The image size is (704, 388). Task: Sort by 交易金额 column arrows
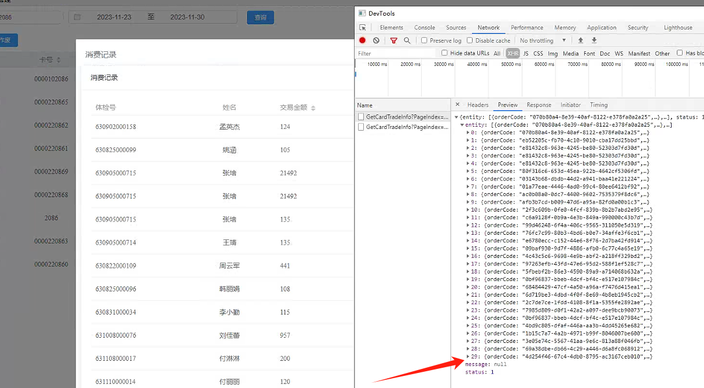click(x=313, y=108)
